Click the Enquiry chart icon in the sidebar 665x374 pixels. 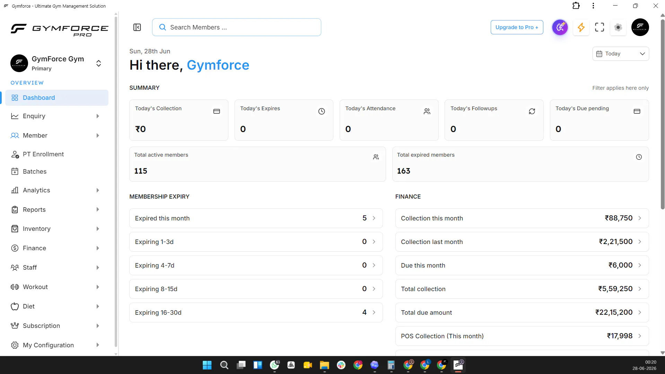point(15,116)
